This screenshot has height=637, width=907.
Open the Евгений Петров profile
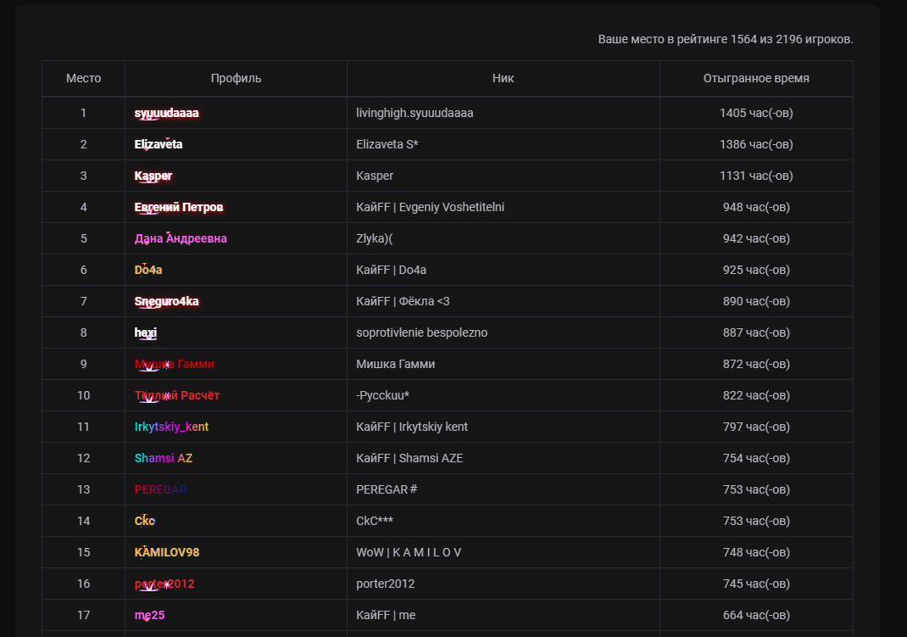point(179,207)
